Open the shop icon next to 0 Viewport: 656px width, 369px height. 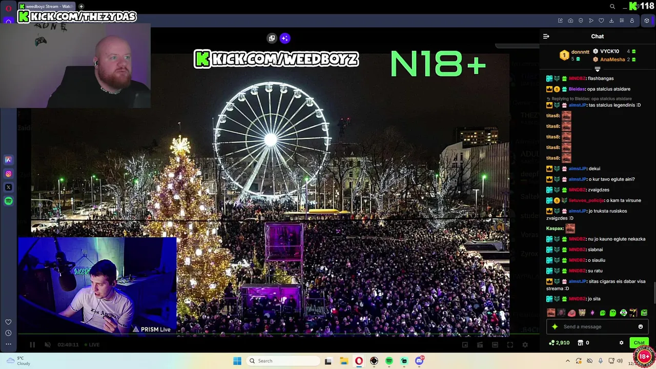pos(580,343)
